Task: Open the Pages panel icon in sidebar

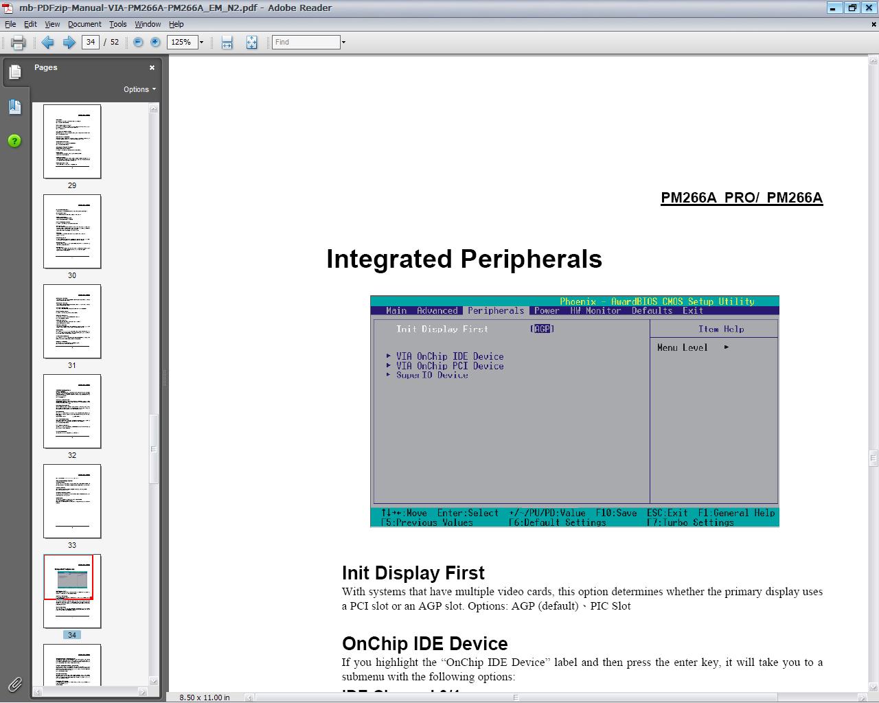Action: click(15, 72)
